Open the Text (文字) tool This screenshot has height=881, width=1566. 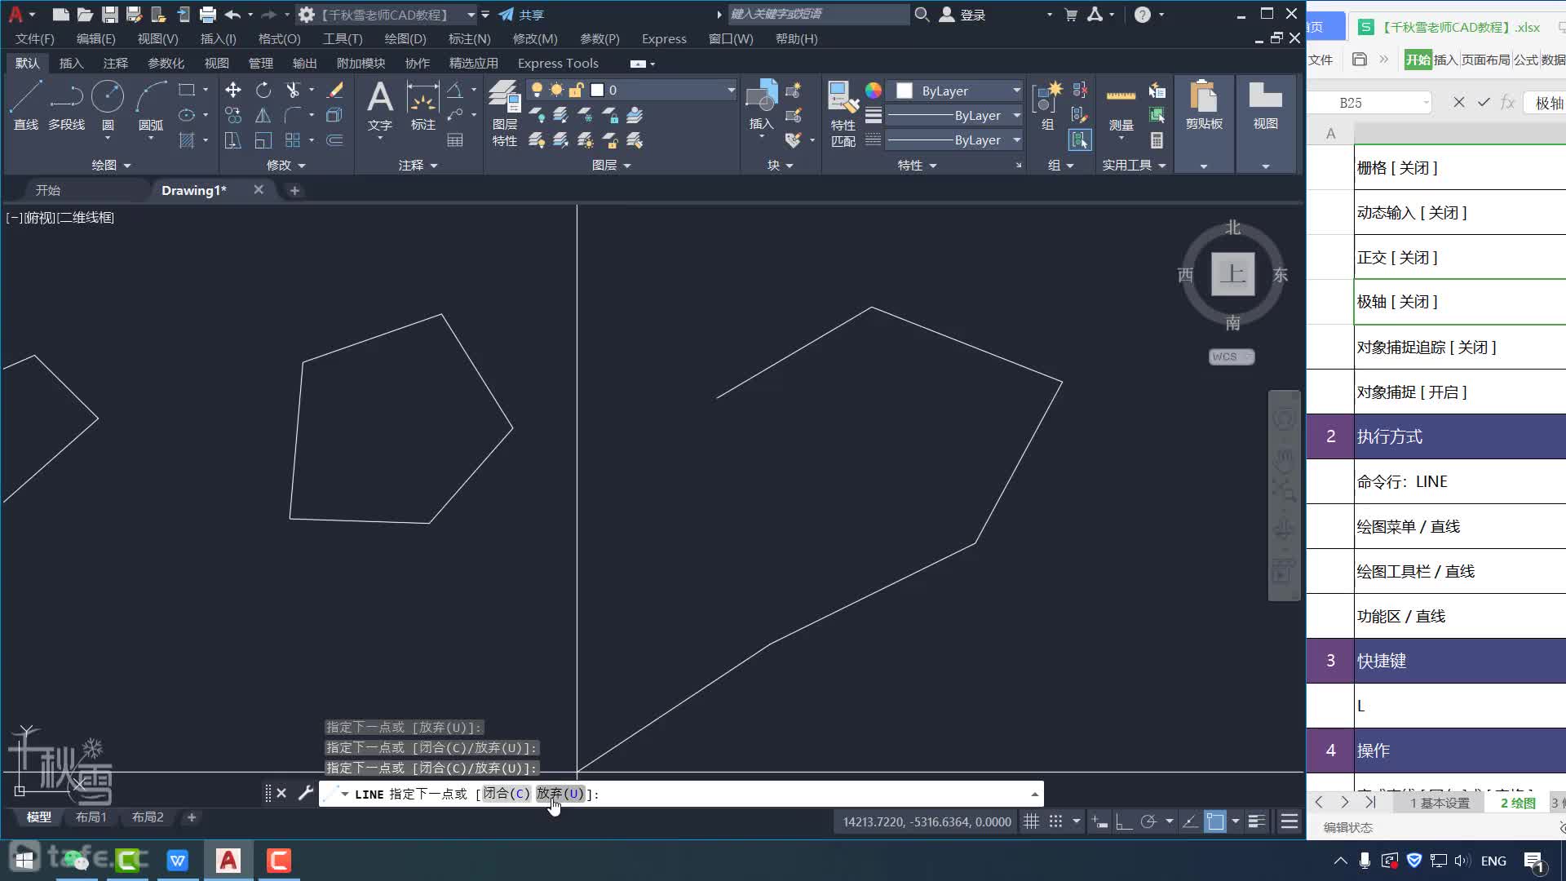[x=379, y=106]
